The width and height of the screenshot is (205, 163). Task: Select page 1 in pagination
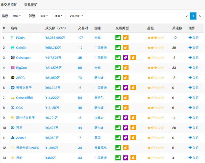click(193, 16)
